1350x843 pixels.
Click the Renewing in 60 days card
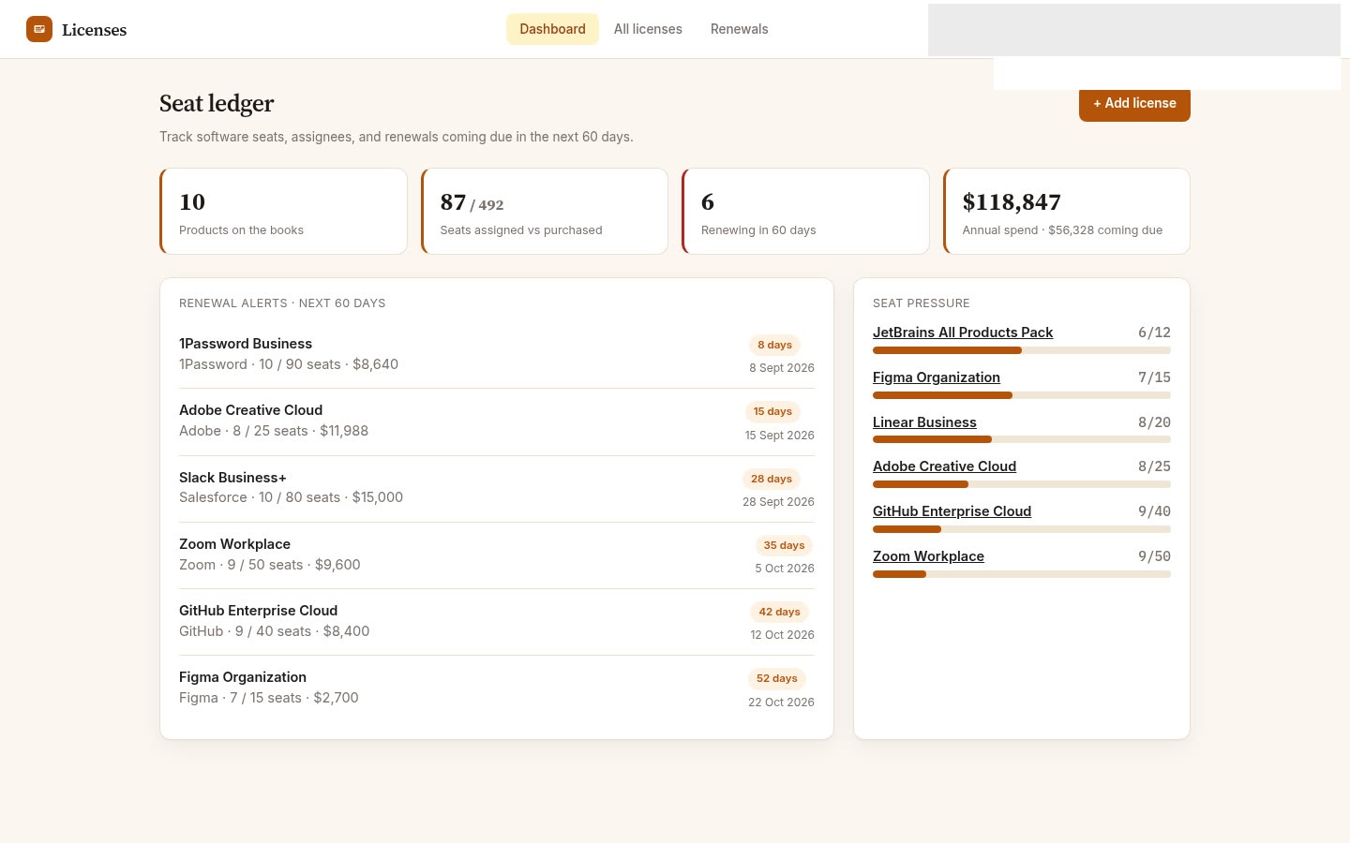coord(805,212)
